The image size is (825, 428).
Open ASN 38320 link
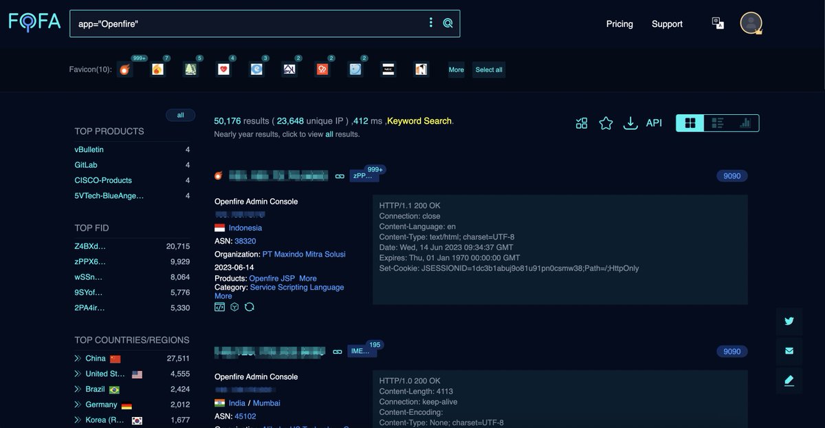(x=245, y=242)
